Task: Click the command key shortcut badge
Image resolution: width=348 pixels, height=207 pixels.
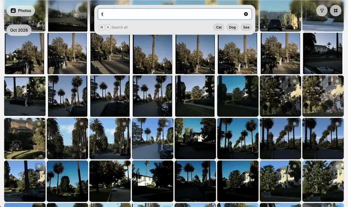Action: (x=101, y=27)
